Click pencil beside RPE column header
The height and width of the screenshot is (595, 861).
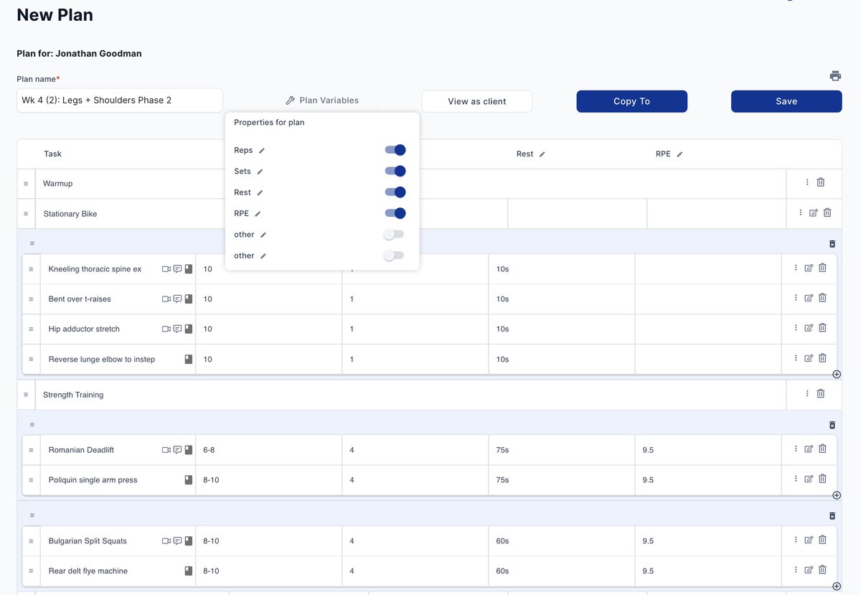(679, 154)
